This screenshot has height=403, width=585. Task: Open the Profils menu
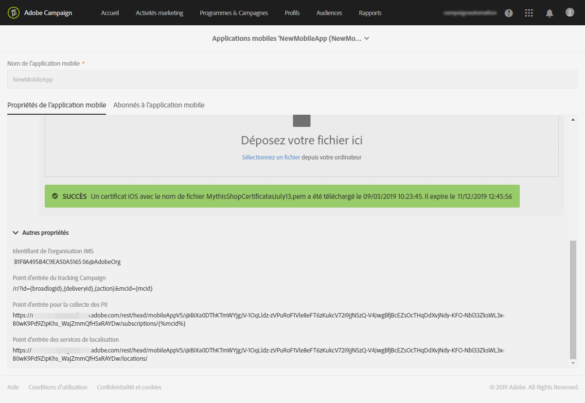(292, 13)
